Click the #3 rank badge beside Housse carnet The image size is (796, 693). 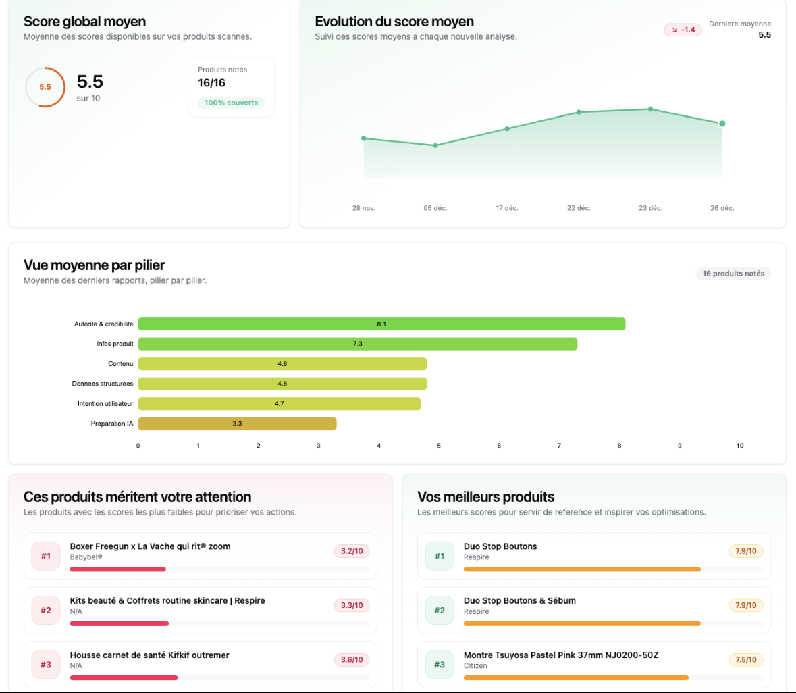click(x=45, y=665)
